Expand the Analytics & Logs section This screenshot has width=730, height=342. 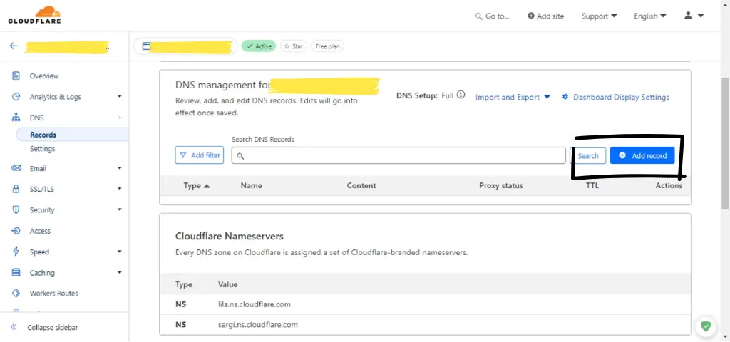click(x=119, y=97)
